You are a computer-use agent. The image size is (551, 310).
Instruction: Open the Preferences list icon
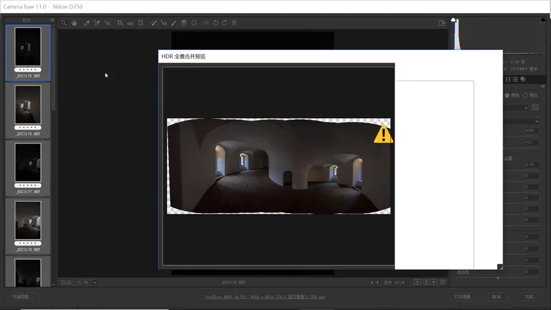click(x=206, y=23)
